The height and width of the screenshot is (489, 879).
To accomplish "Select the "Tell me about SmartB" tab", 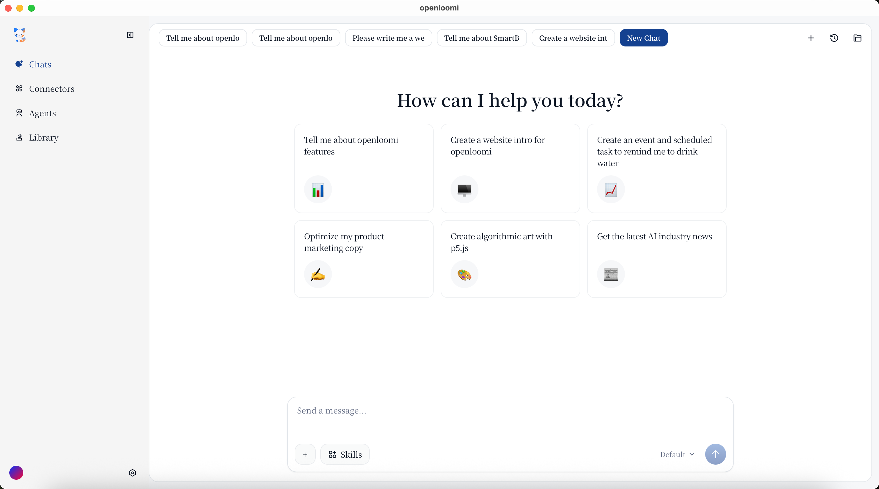I will click(481, 38).
